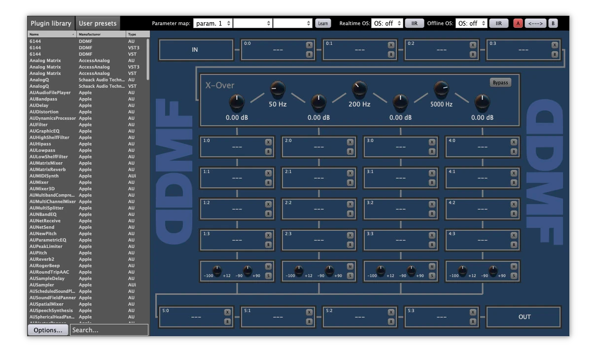Select snapshot B in the top toolbar

pos(553,23)
